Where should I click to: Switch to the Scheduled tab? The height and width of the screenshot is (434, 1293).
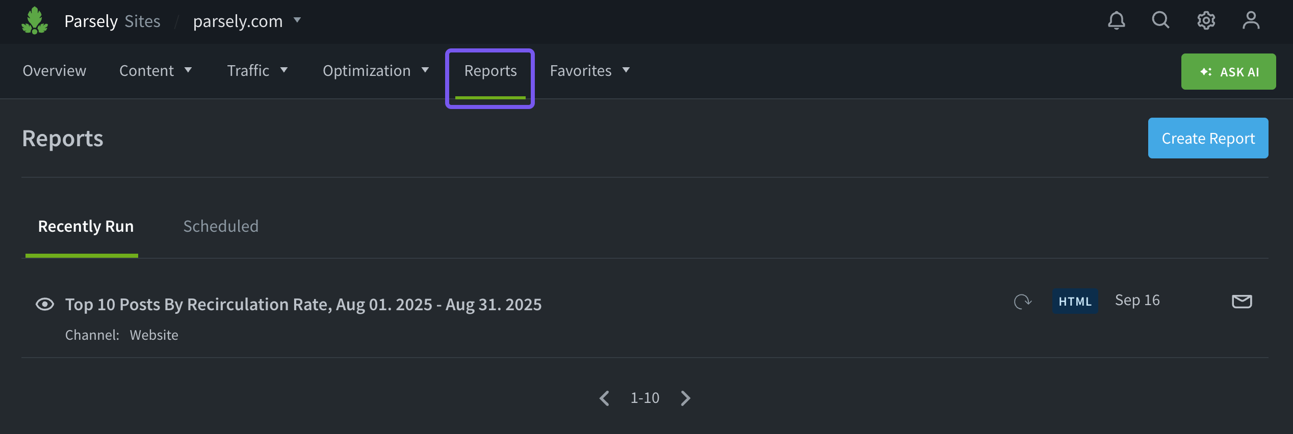(221, 226)
